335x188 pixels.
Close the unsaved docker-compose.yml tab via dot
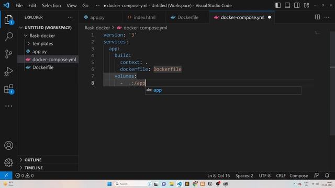(x=270, y=17)
